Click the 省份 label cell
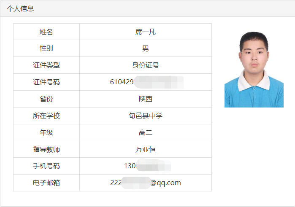Viewport: 295px width, 207px height. point(46,99)
